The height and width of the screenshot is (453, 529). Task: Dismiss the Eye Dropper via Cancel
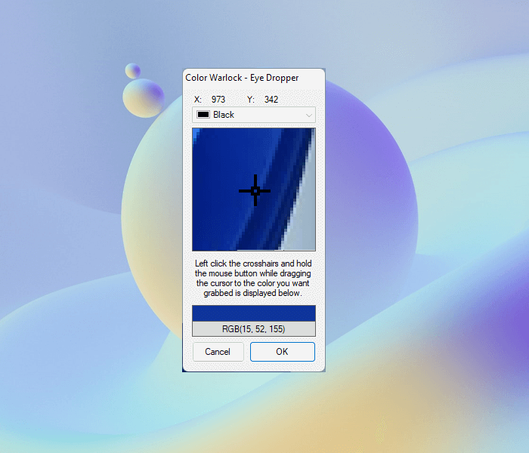(x=218, y=352)
